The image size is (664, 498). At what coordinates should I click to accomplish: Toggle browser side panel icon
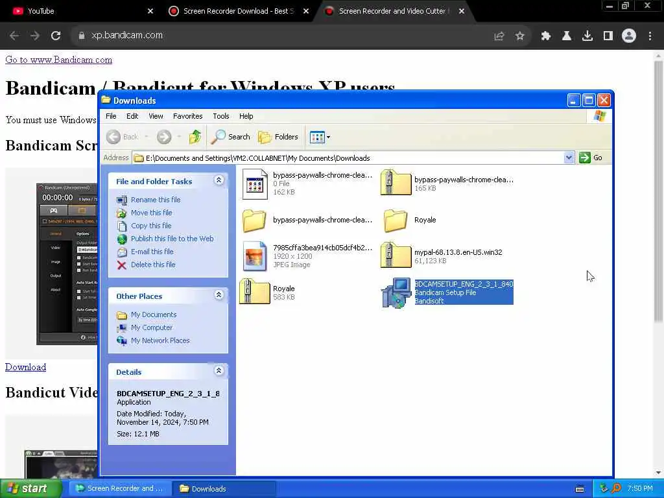click(x=608, y=36)
